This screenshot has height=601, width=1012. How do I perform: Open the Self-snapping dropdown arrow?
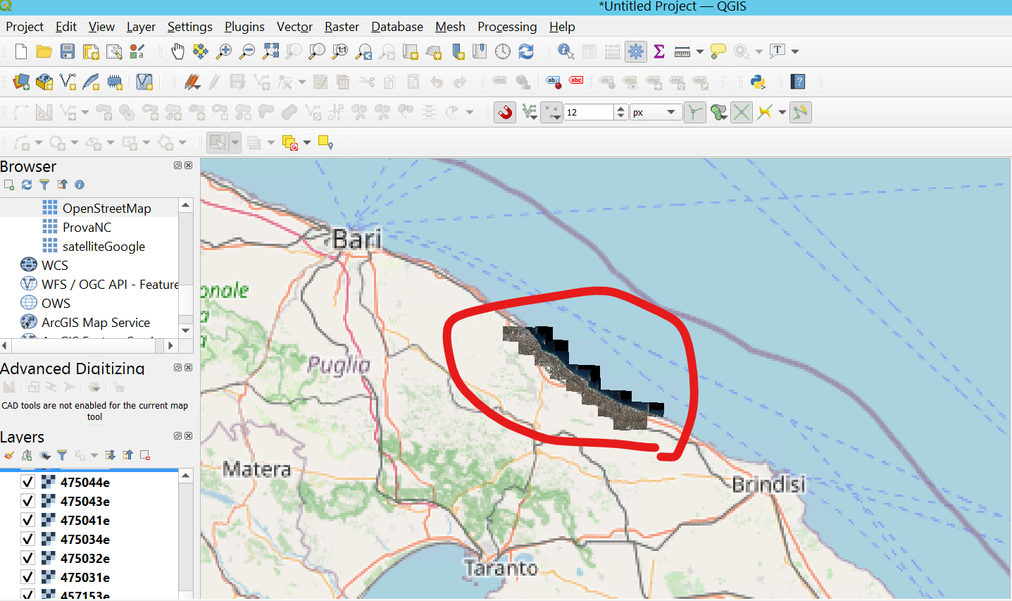click(782, 112)
